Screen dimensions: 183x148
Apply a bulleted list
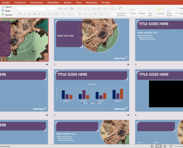tap(79, 8)
